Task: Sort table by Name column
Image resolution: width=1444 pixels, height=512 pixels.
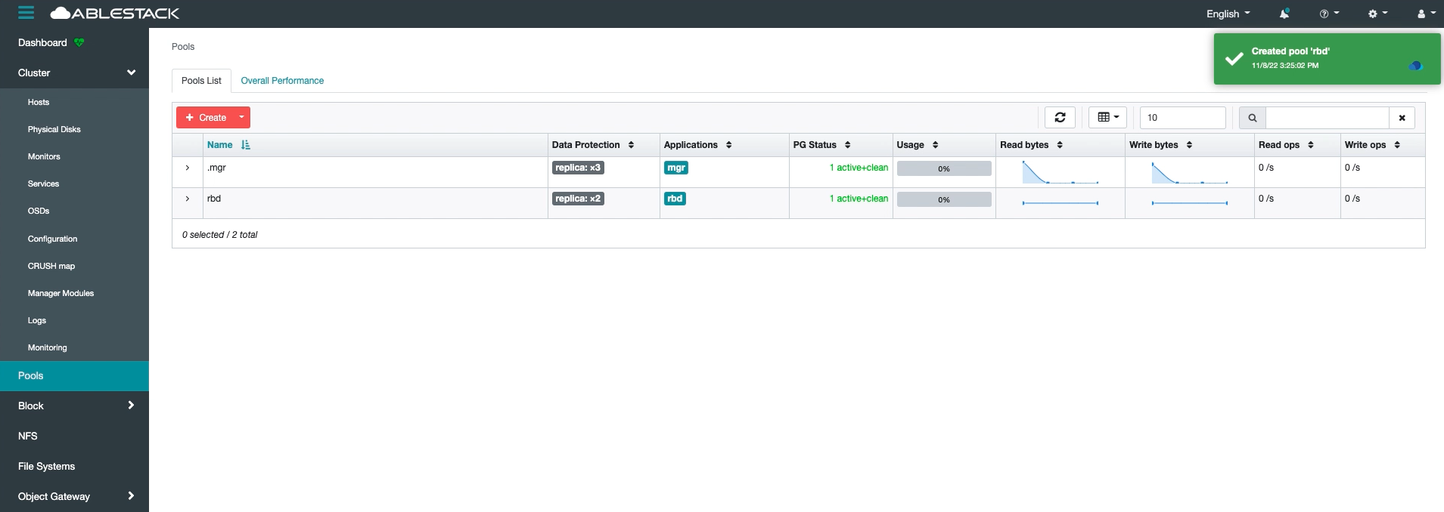Action: point(220,145)
